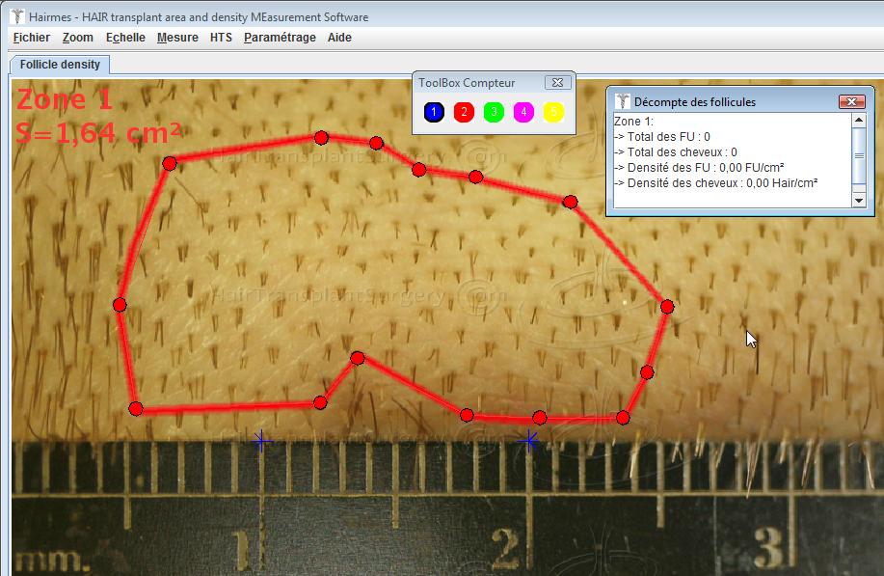The width and height of the screenshot is (884, 576).
Task: Open the HTS menu
Action: (221, 38)
